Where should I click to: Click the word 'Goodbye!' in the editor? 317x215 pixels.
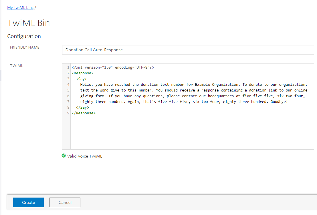tap(279, 102)
